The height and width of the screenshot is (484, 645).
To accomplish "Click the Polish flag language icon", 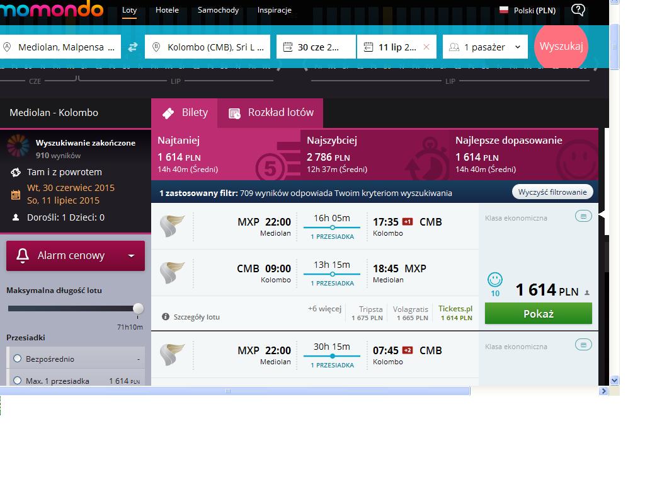I will coord(504,10).
